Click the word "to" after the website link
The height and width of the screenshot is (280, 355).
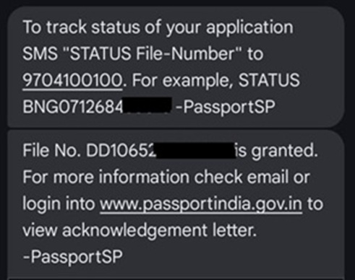[x=315, y=204]
